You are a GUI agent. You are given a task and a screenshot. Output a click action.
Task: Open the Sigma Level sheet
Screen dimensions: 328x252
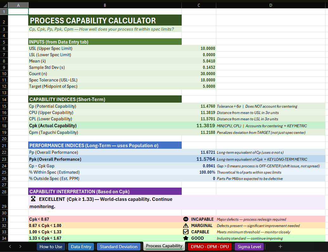249,246
